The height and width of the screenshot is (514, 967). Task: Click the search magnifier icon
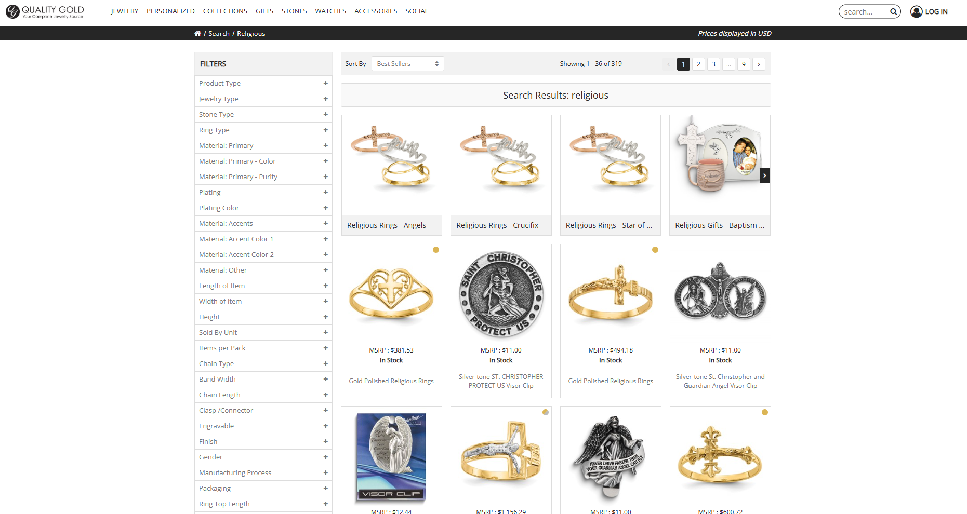point(893,11)
